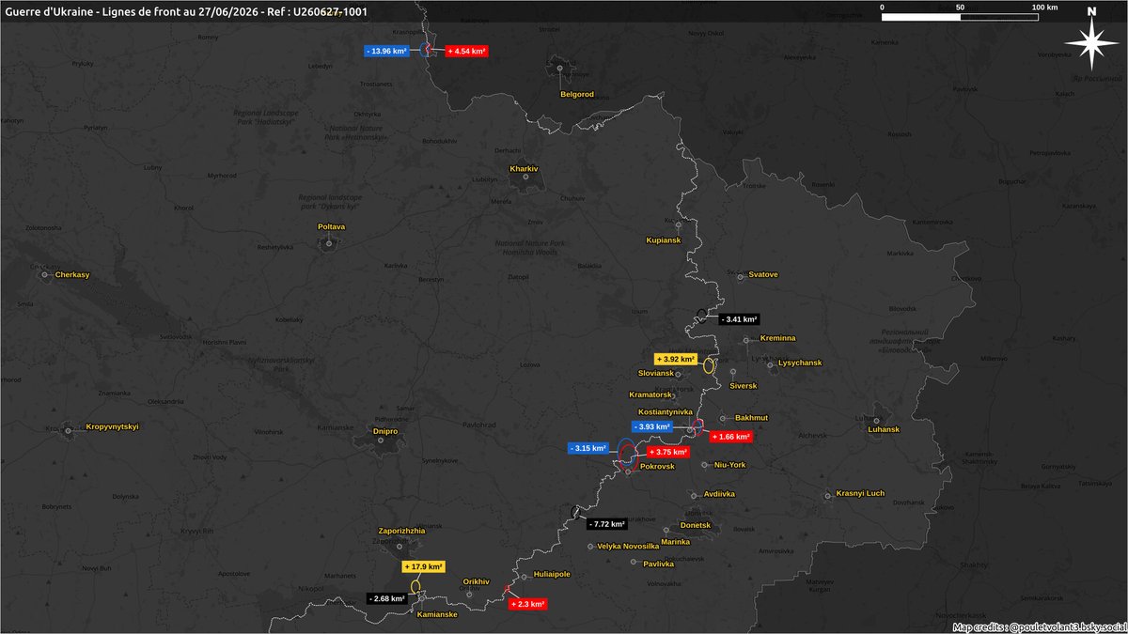Click the blue ellipse marker northwest of Pokrovsk
The image size is (1128, 634).
pyautogui.click(x=624, y=450)
